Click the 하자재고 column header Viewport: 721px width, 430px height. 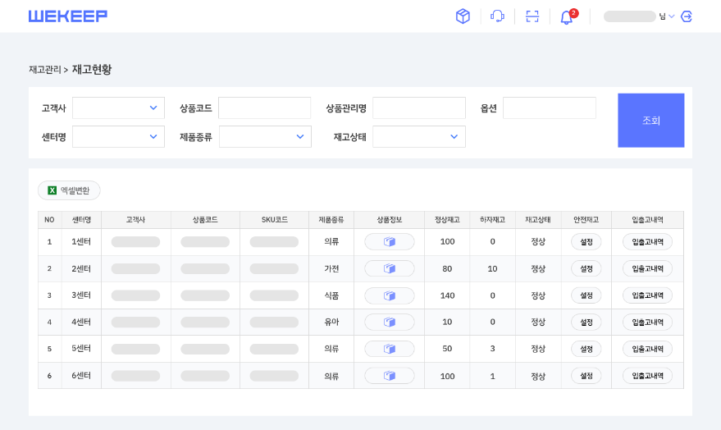492,220
